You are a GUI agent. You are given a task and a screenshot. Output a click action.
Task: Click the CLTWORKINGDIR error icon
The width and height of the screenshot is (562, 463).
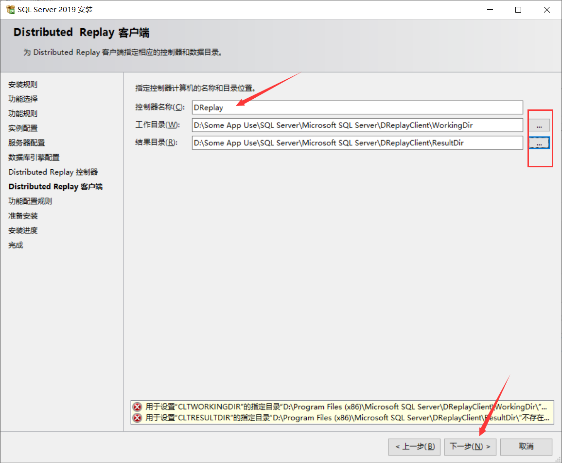pos(137,407)
